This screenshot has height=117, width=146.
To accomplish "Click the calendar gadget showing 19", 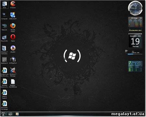I will click(x=135, y=41).
